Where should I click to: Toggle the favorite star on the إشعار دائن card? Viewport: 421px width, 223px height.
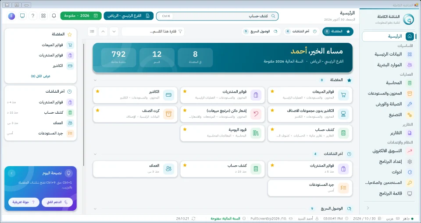185,110
